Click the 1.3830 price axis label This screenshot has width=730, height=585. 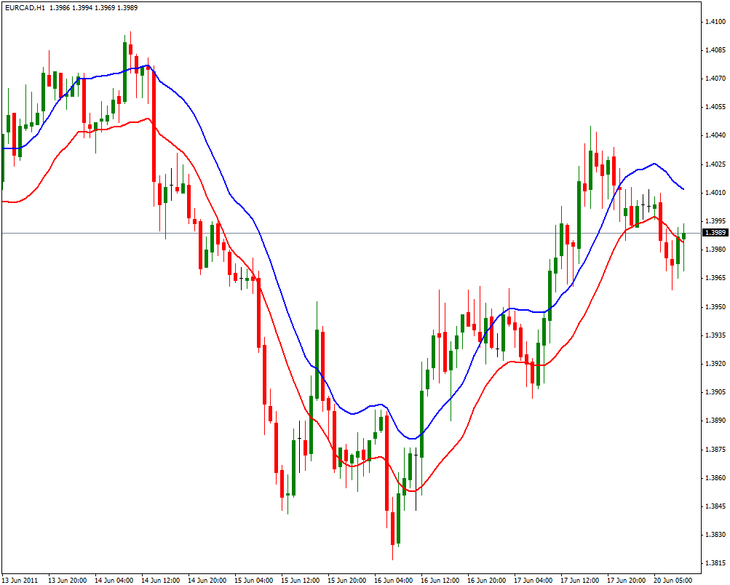(715, 536)
